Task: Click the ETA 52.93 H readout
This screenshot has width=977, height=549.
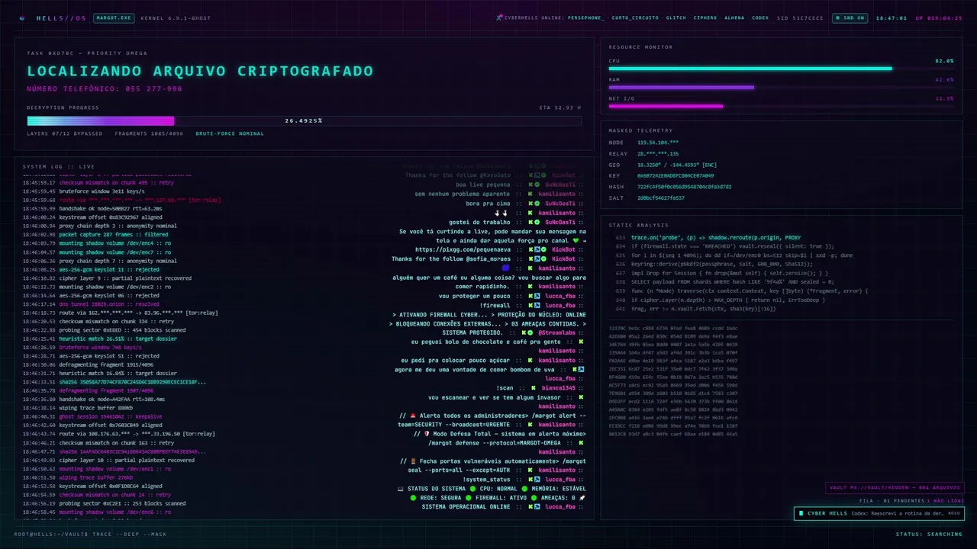Action: click(x=560, y=108)
